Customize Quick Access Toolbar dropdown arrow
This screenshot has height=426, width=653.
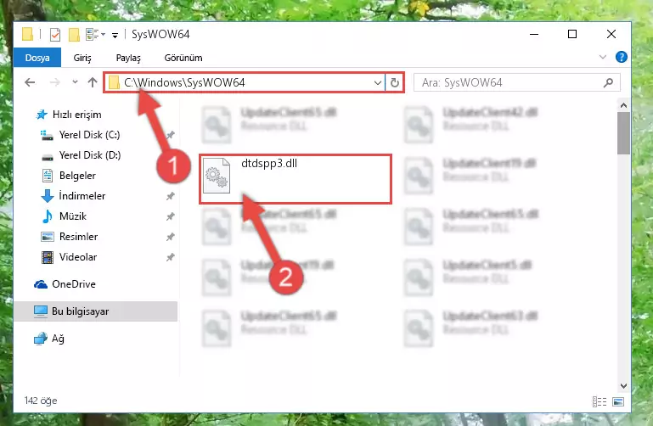click(x=115, y=36)
